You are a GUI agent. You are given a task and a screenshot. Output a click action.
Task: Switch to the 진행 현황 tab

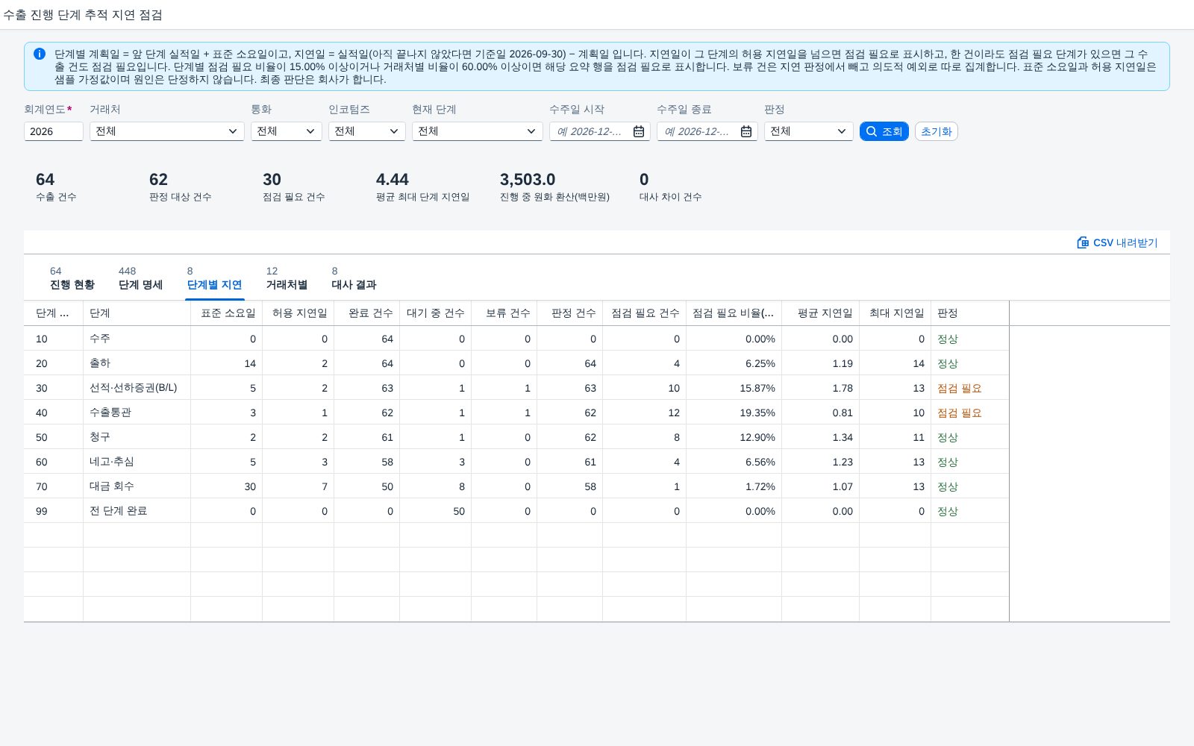[72, 278]
